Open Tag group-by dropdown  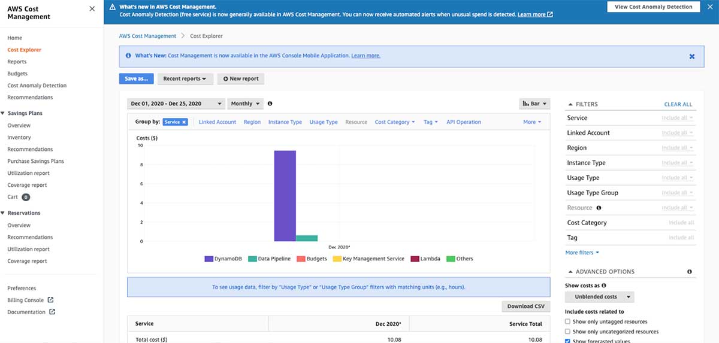(x=430, y=122)
